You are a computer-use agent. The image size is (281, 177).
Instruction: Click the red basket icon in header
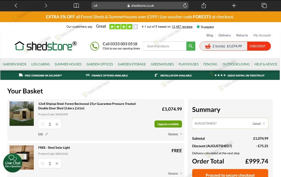[208, 46]
